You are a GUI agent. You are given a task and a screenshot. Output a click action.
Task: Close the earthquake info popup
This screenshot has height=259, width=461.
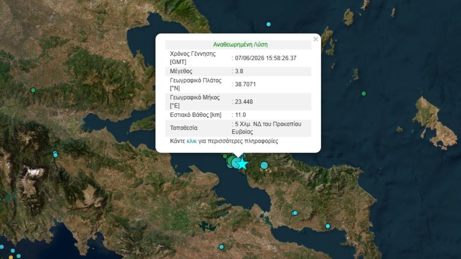315,39
